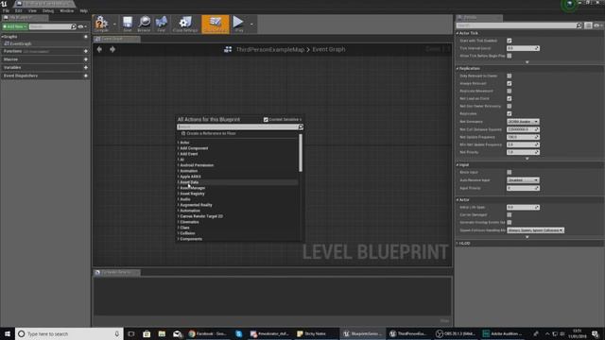605x340 pixels.
Task: Open the Edit menu
Action: point(19,10)
